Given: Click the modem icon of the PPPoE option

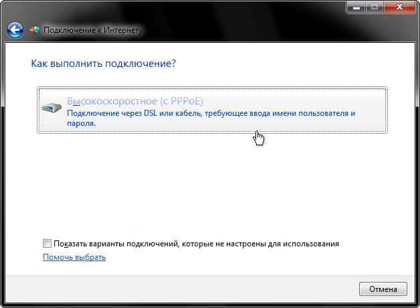Looking at the screenshot, I should [x=51, y=108].
